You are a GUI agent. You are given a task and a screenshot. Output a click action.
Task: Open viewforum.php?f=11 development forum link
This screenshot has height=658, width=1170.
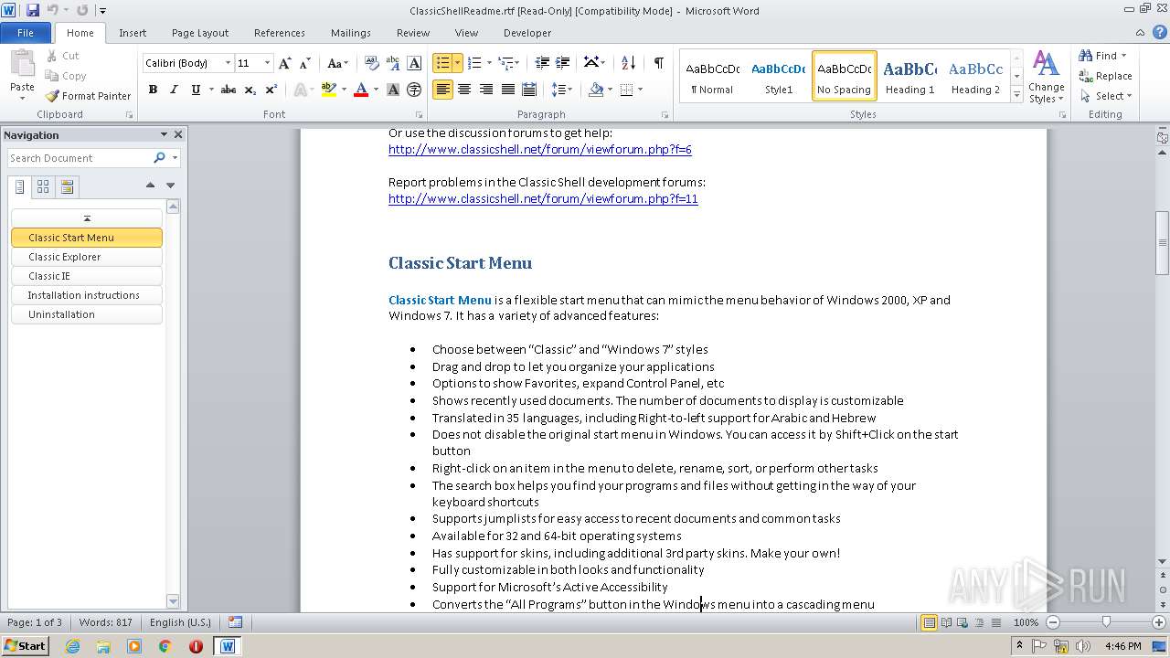tap(543, 199)
